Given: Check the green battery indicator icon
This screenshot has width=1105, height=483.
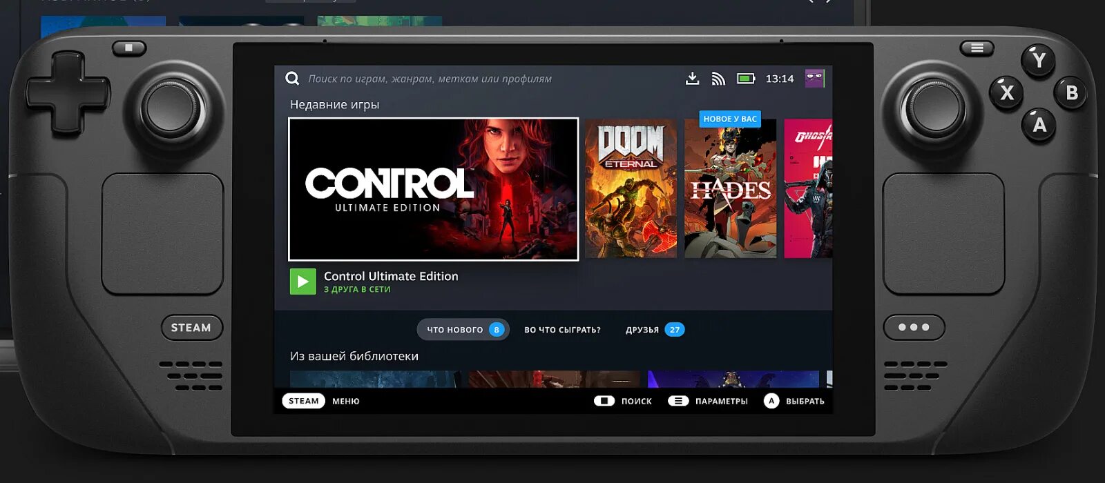Looking at the screenshot, I should coord(746,79).
